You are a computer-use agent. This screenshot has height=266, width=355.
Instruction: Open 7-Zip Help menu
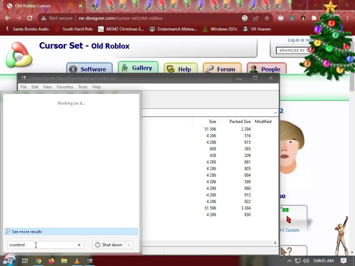[96, 87]
